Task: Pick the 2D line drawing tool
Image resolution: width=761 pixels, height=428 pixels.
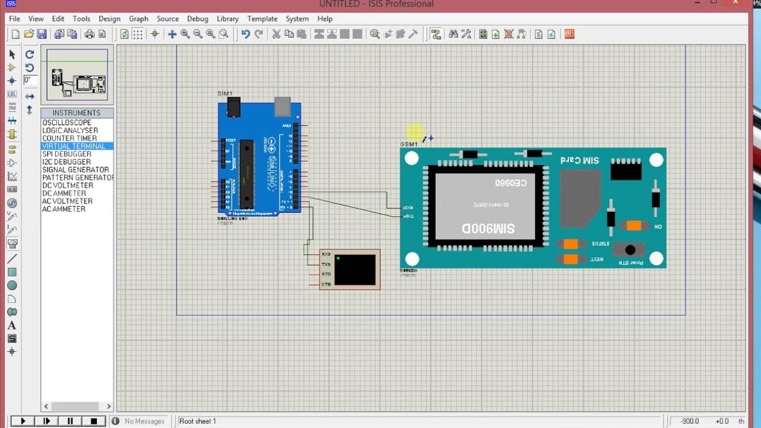Action: coord(12,259)
